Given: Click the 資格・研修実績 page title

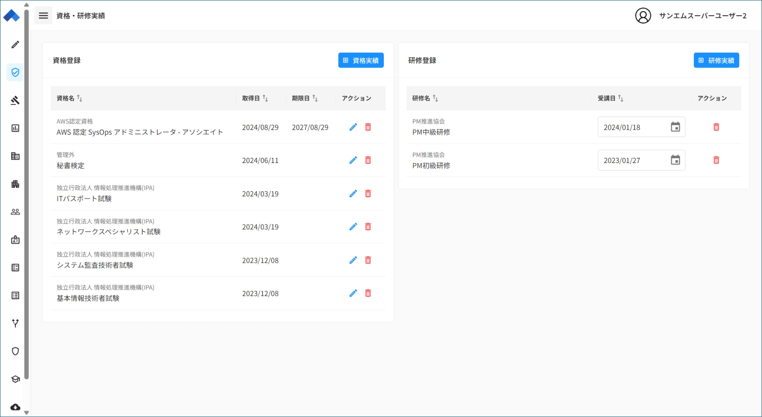Looking at the screenshot, I should pyautogui.click(x=81, y=16).
